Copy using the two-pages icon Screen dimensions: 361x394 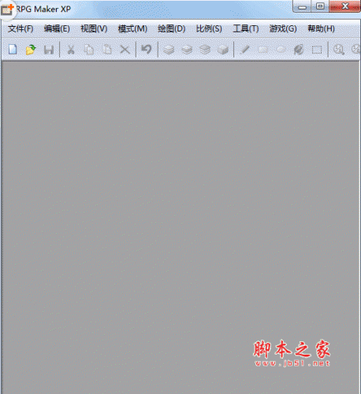89,50
